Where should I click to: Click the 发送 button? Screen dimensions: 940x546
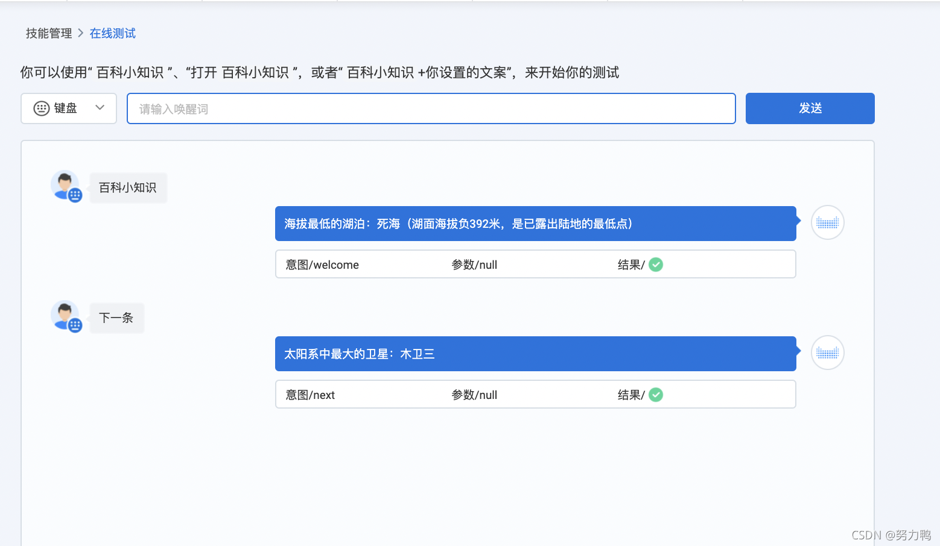(x=810, y=108)
